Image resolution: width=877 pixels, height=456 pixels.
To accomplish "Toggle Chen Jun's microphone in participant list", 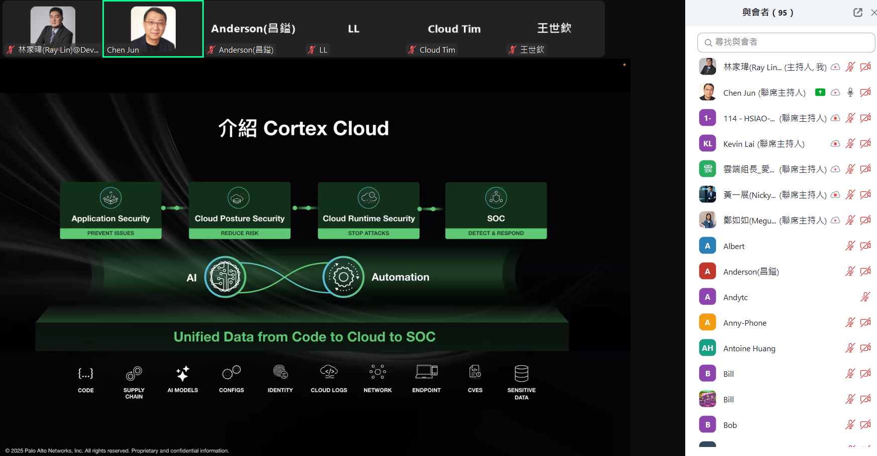I will coord(850,92).
